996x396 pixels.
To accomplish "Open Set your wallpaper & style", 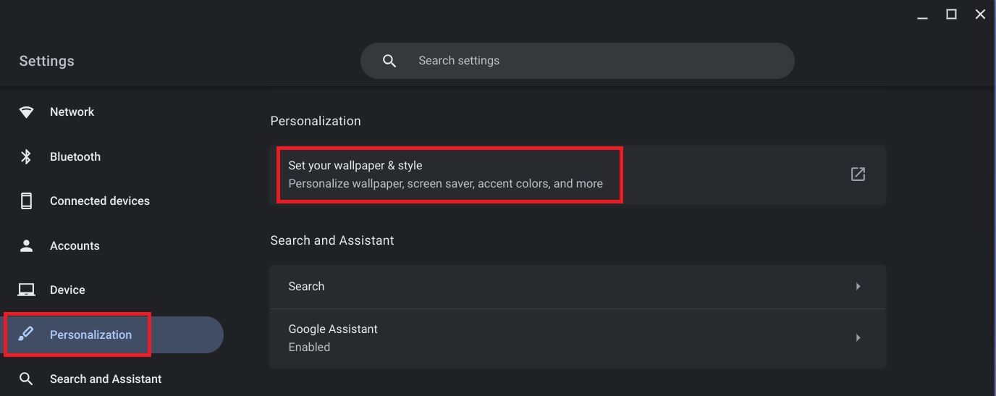I will 445,174.
